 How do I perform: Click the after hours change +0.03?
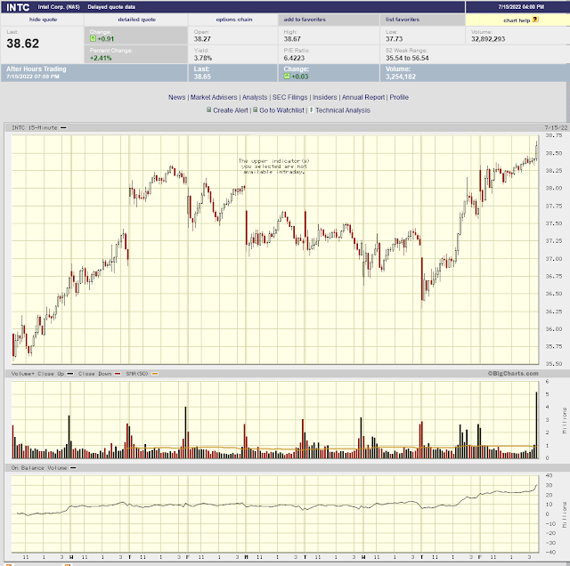(x=300, y=77)
